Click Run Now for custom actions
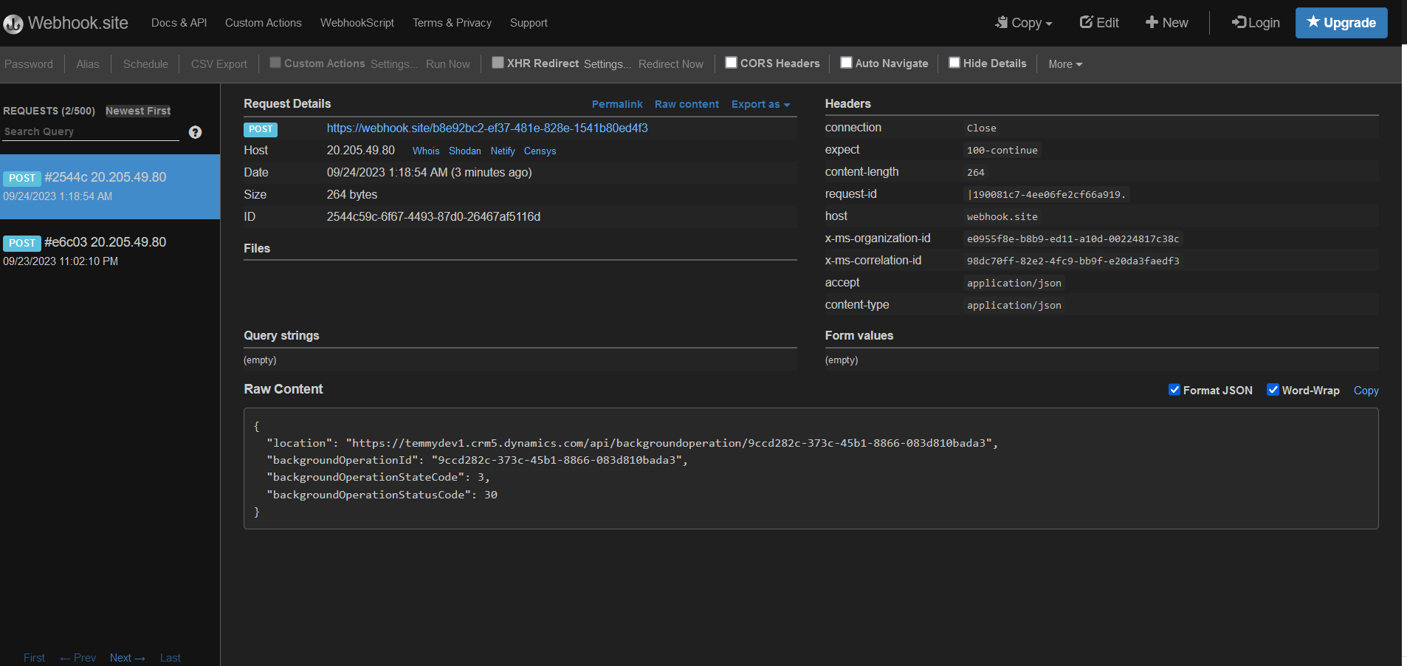 (448, 64)
